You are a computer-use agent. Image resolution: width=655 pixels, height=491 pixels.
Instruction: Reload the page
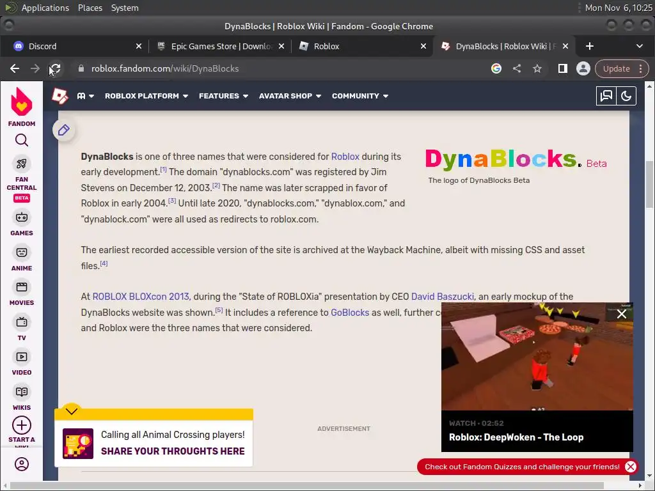tap(56, 68)
